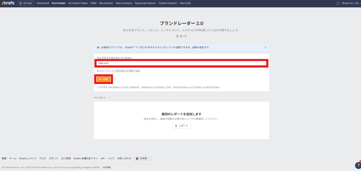Open Batch Analysis
This screenshot has width=361, height=171.
(x=124, y=3)
